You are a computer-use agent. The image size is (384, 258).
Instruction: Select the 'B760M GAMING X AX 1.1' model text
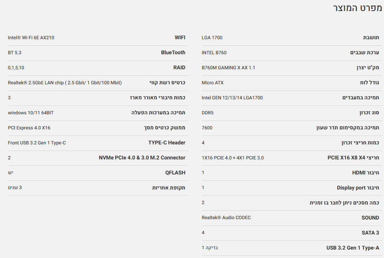click(228, 68)
